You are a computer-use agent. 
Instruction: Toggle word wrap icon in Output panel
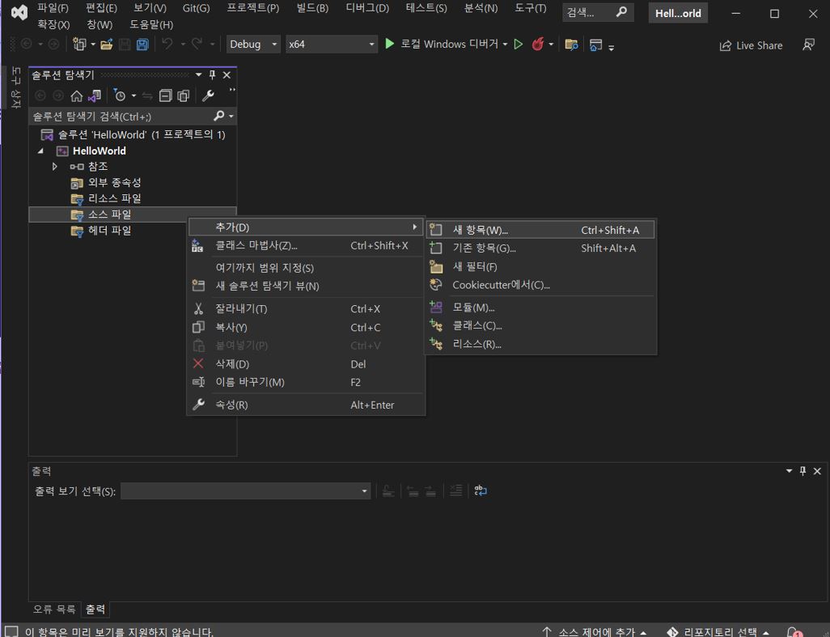pos(480,490)
